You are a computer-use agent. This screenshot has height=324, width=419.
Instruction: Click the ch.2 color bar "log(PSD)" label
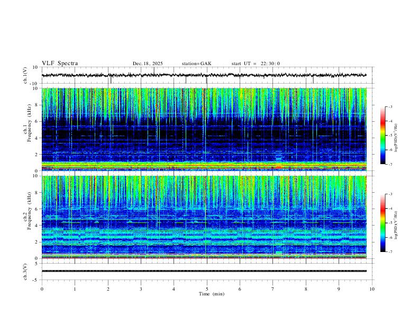click(x=396, y=225)
